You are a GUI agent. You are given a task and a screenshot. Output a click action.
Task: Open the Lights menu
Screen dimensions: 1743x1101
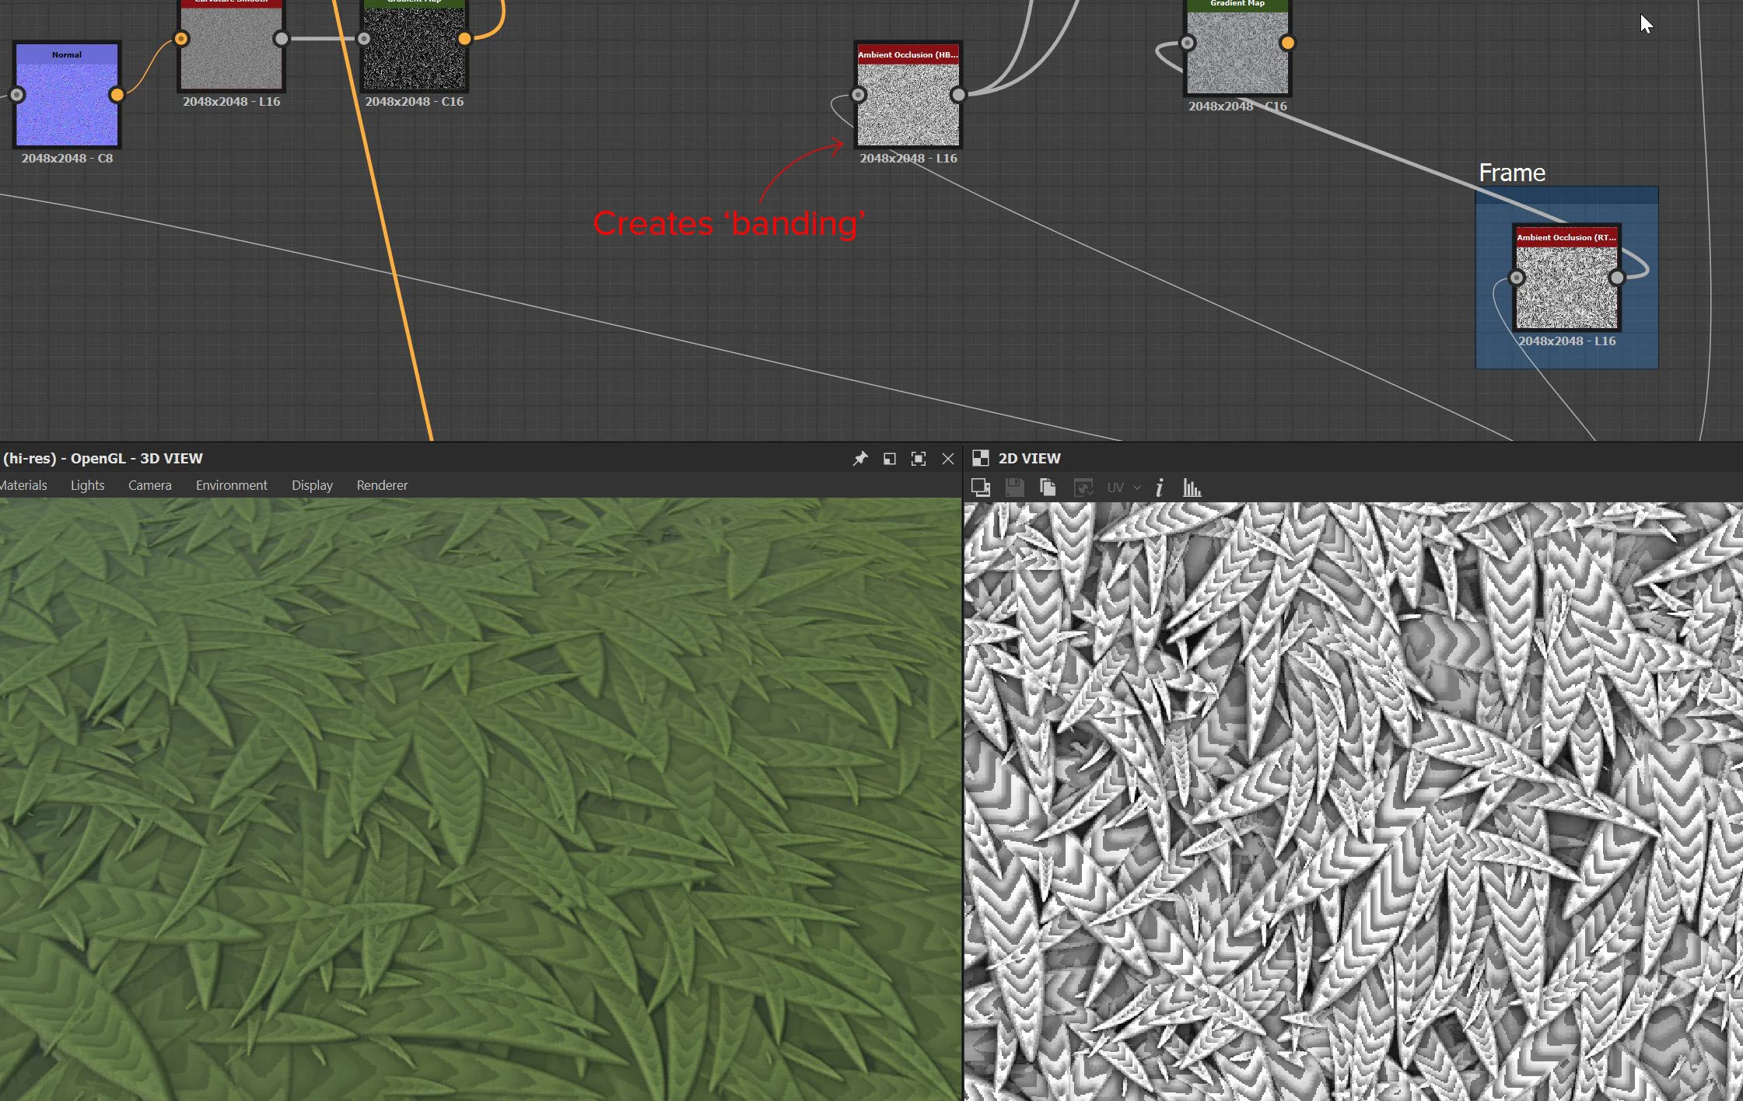click(87, 485)
